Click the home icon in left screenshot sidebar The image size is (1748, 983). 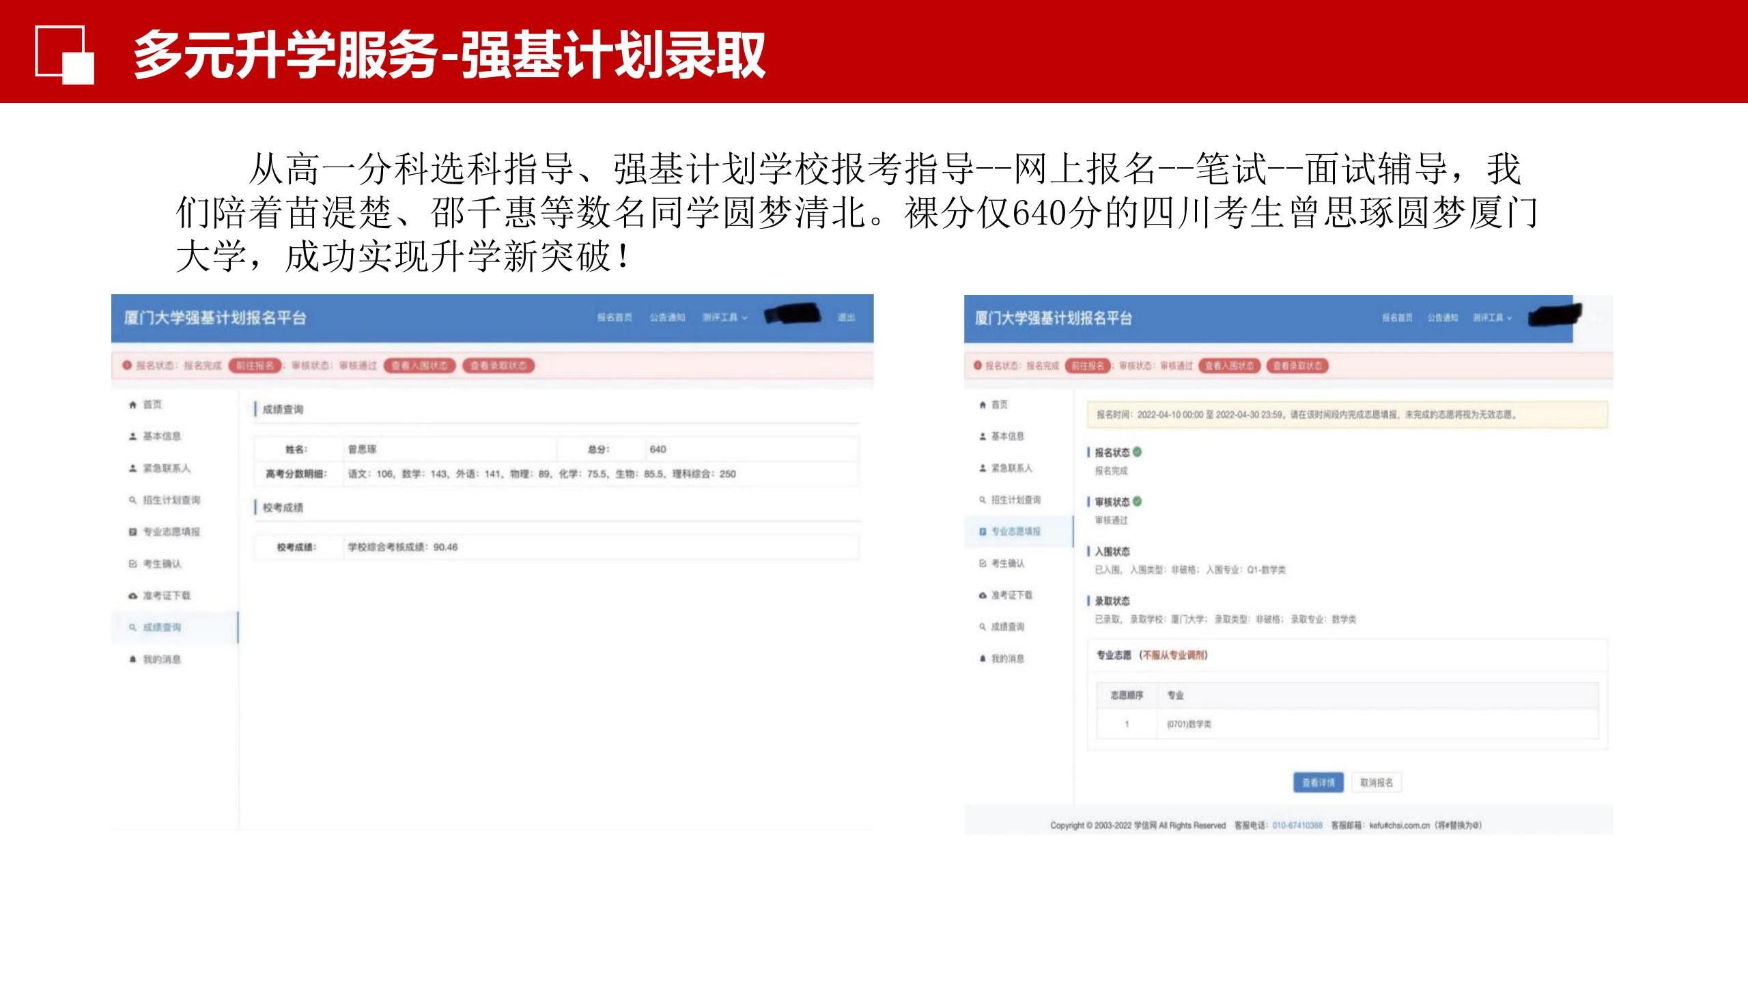tap(132, 405)
